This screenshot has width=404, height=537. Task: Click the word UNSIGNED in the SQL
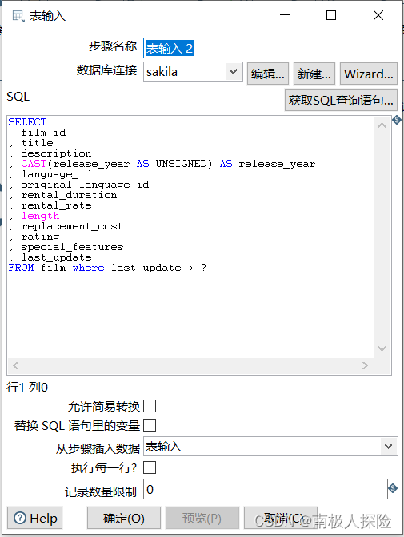click(181, 164)
